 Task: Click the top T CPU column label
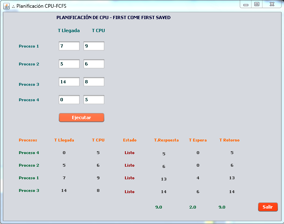point(98,30)
